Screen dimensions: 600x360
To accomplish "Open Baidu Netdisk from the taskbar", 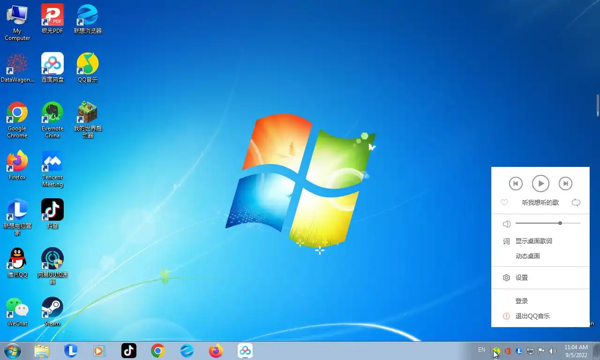I will (x=245, y=351).
